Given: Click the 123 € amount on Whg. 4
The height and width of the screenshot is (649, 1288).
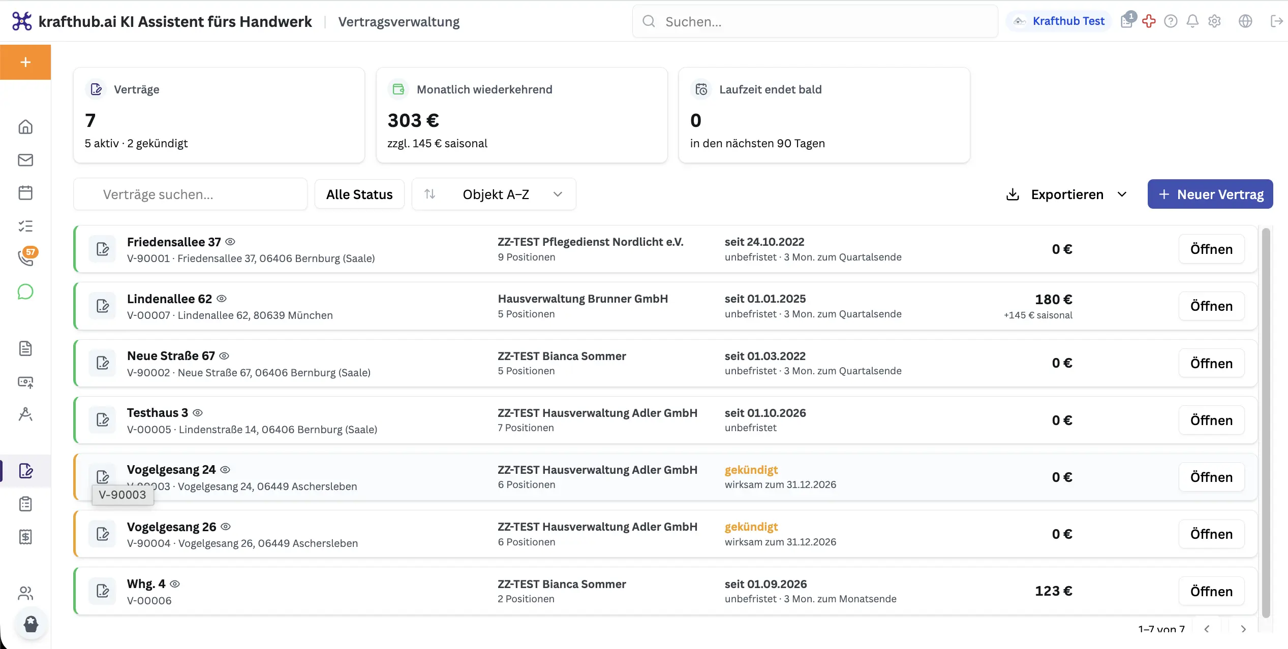Looking at the screenshot, I should (1054, 591).
